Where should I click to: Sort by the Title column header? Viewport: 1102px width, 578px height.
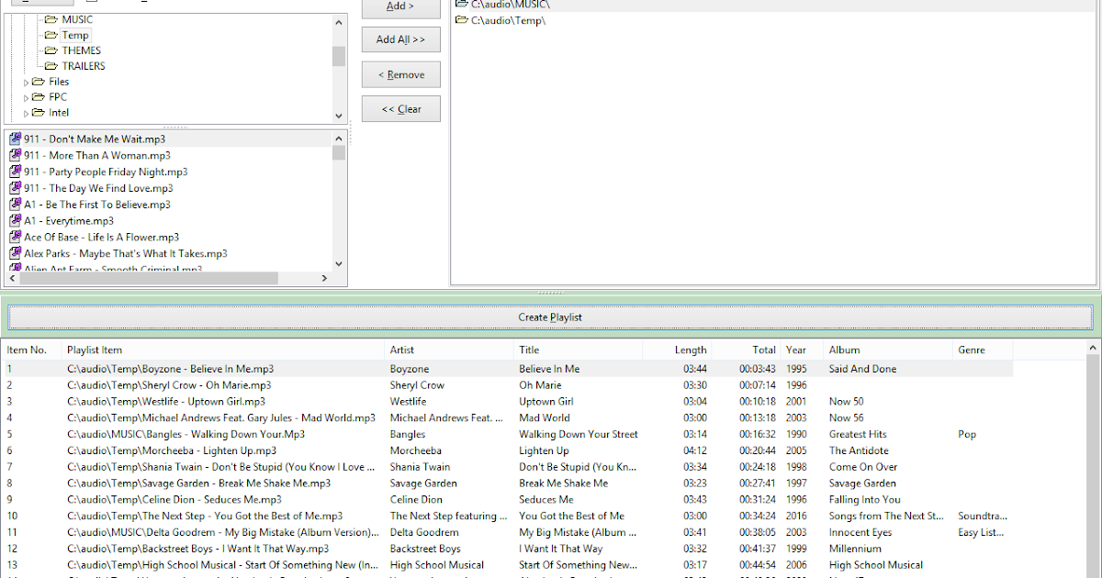579,350
